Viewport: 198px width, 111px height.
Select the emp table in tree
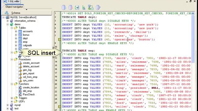point(25,42)
